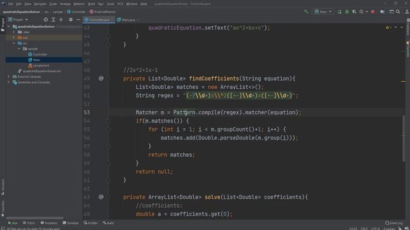Image resolution: width=410 pixels, height=230 pixels.
Task: Click the findCoefficients breadcrumb in navigation bar
Action: pos(102,11)
